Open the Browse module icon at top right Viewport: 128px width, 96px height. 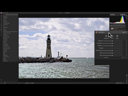127,16
